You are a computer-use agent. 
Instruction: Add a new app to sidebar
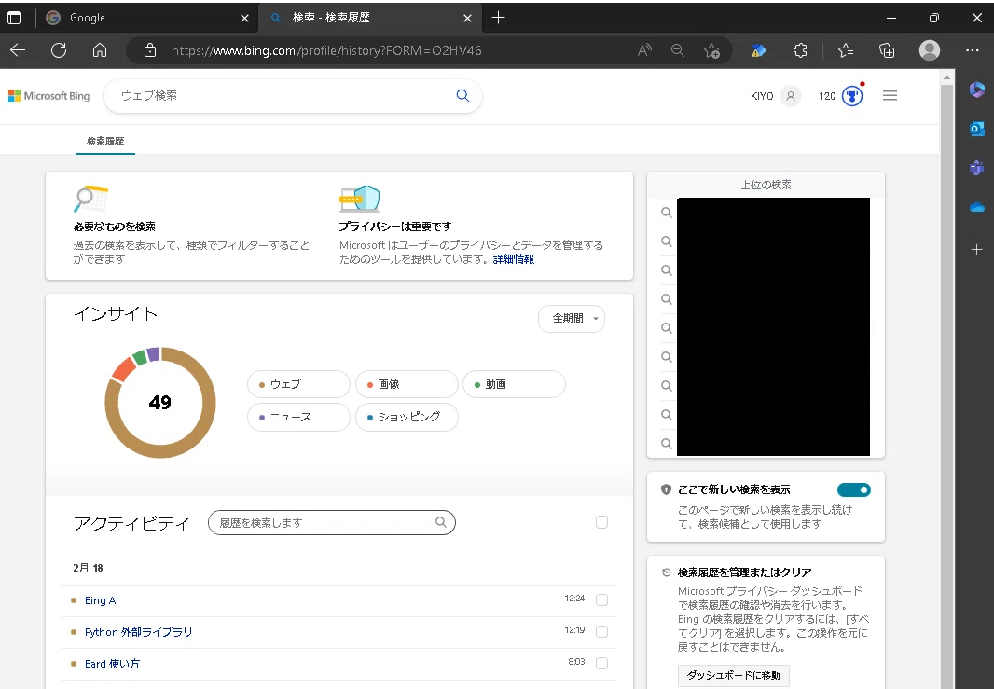977,249
